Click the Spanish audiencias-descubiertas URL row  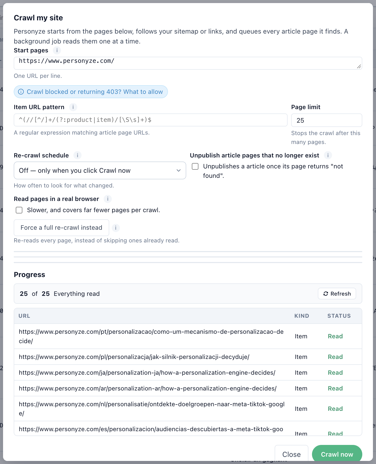pos(188,429)
